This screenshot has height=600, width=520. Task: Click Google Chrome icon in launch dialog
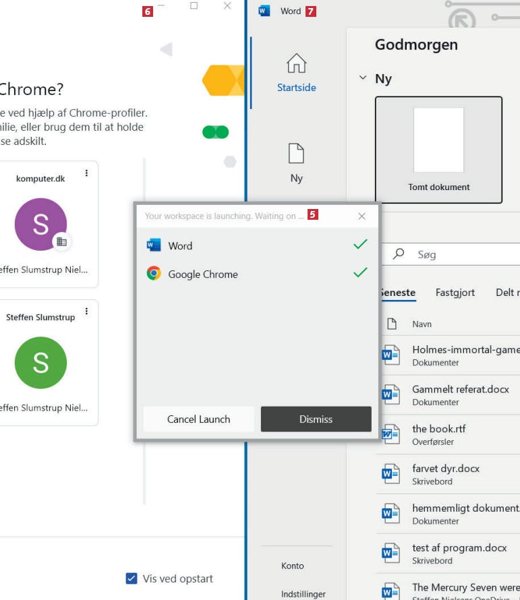[x=154, y=273]
